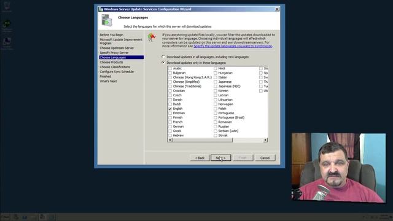This screenshot has width=393, height=221.
Task: Tick the Portuguese checkbox (not Brazil)
Action: (216, 113)
